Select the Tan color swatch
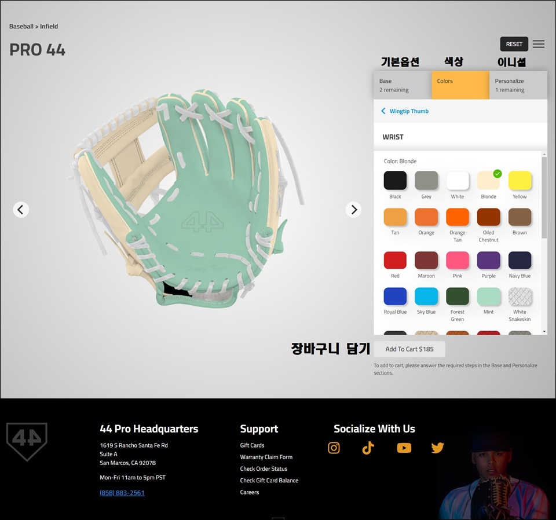Viewport: 556px width, 520px height. (395, 217)
